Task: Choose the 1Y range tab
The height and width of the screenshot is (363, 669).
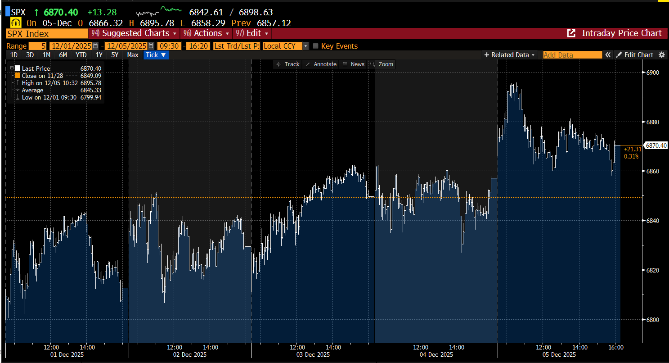Action: (99, 55)
